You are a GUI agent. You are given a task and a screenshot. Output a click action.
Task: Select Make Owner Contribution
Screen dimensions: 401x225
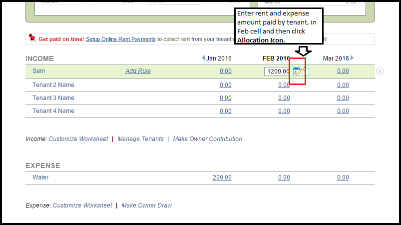coord(207,139)
